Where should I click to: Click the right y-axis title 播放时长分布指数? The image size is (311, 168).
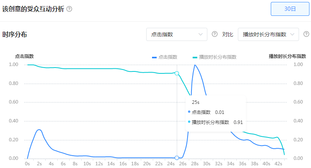click(287, 56)
